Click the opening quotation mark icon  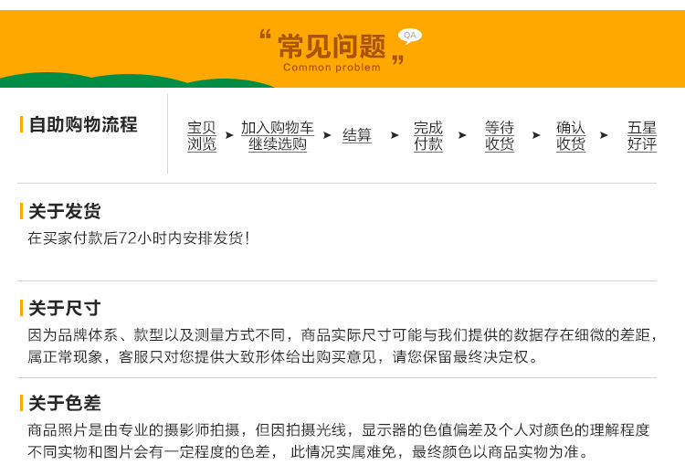click(x=265, y=34)
